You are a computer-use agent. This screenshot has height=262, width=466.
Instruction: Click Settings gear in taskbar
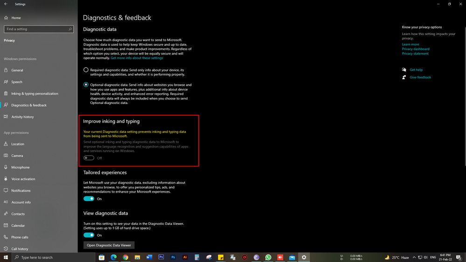(x=304, y=257)
